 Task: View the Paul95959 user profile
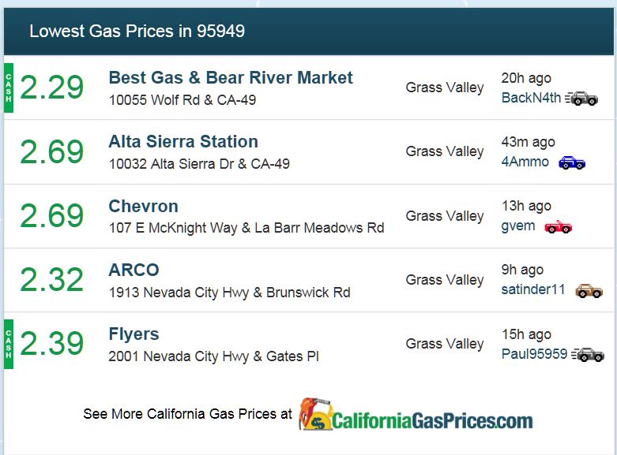[x=534, y=353]
